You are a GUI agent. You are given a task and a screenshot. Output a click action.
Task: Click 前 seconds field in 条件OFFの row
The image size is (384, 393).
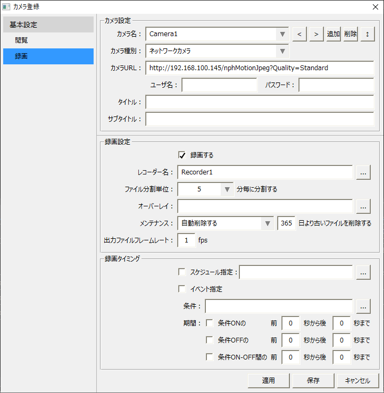click(x=290, y=340)
